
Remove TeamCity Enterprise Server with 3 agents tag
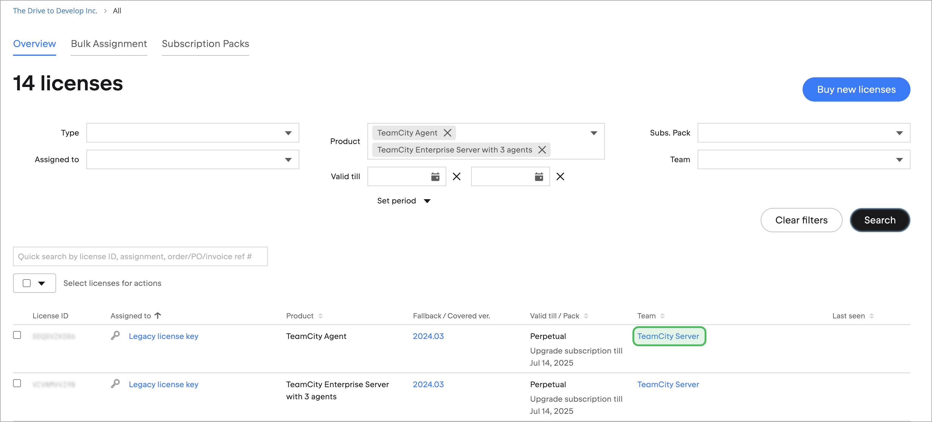542,150
